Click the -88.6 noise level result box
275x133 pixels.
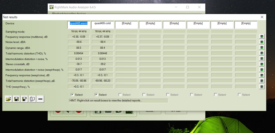pos(79,42)
